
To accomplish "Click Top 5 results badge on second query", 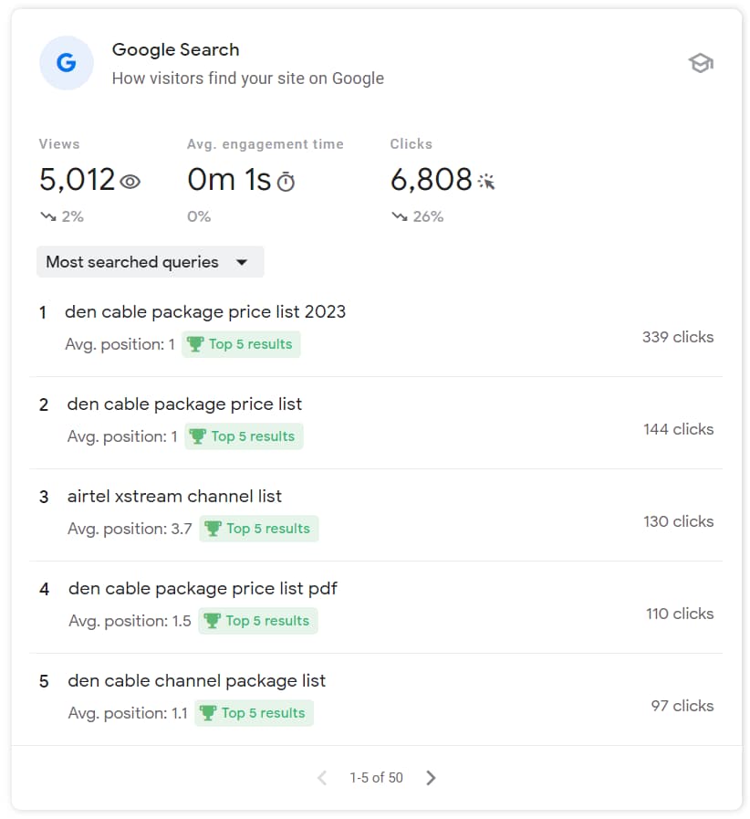I will 245,436.
